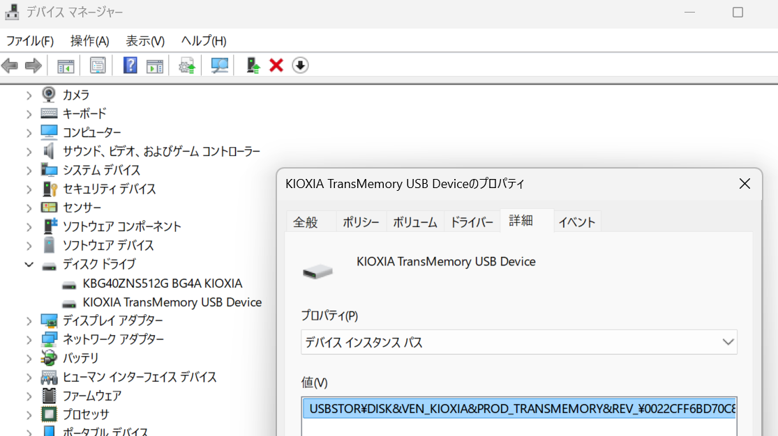Screen dimensions: 778x436
Task: Switch to the ドライバー tab
Action: point(472,222)
